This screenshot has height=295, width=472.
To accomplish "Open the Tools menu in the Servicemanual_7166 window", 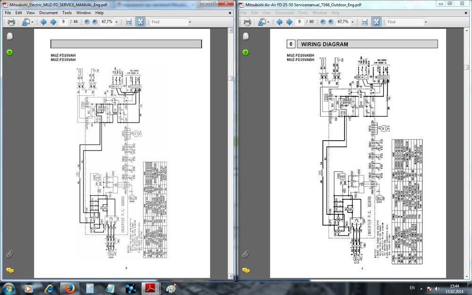I will tap(303, 13).
